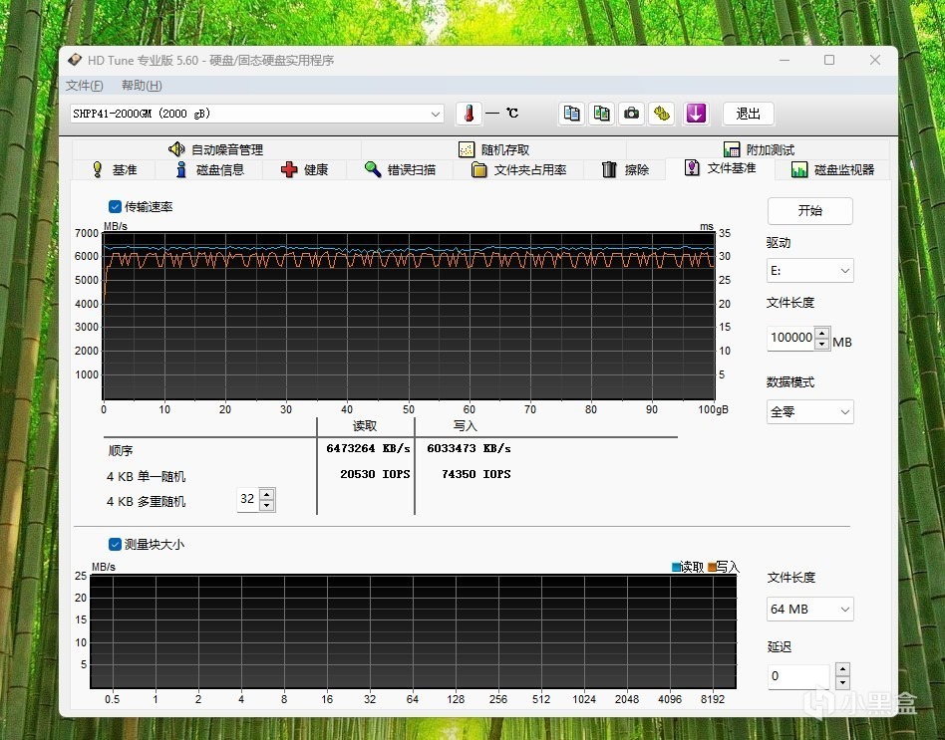Click the File Benchmark tab icon
The width and height of the screenshot is (945, 740).
(692, 167)
